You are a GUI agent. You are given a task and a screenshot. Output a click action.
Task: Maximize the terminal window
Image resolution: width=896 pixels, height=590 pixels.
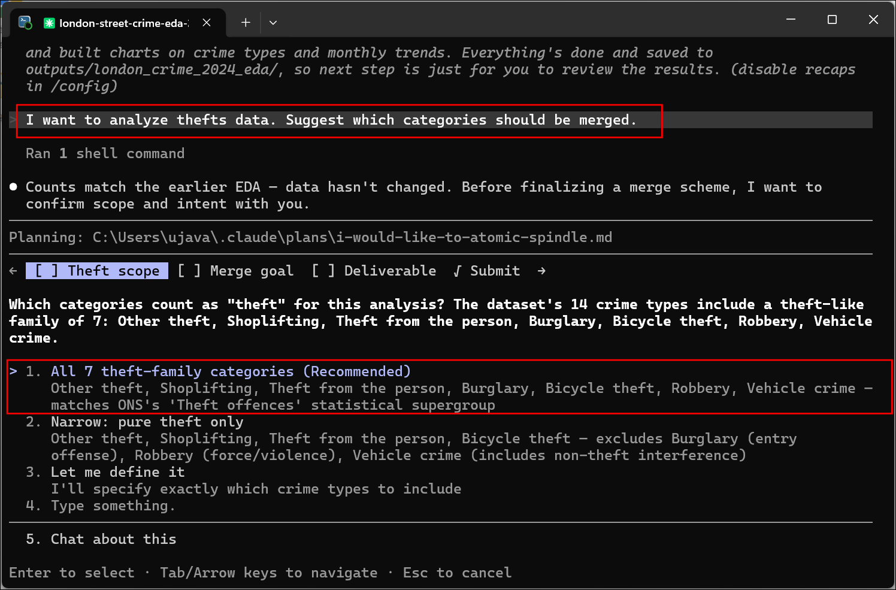pos(832,20)
